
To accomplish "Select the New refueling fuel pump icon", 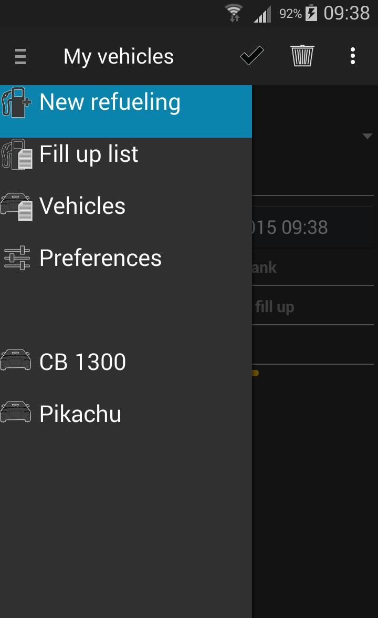I will pyautogui.click(x=17, y=101).
